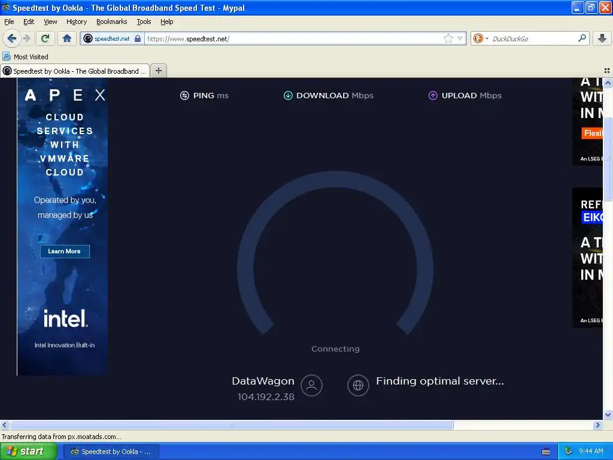The image size is (613, 460).
Task: Click the Intel logo in the ad
Action: click(x=65, y=319)
